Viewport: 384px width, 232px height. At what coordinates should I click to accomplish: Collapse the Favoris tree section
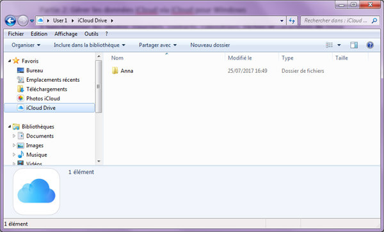click(10, 61)
